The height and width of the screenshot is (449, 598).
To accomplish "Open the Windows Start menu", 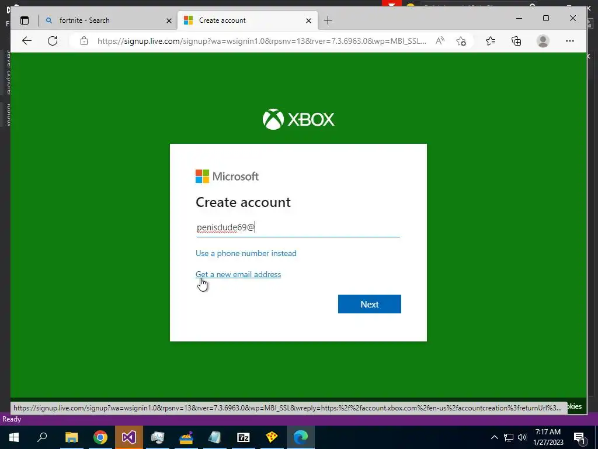I will tap(14, 437).
